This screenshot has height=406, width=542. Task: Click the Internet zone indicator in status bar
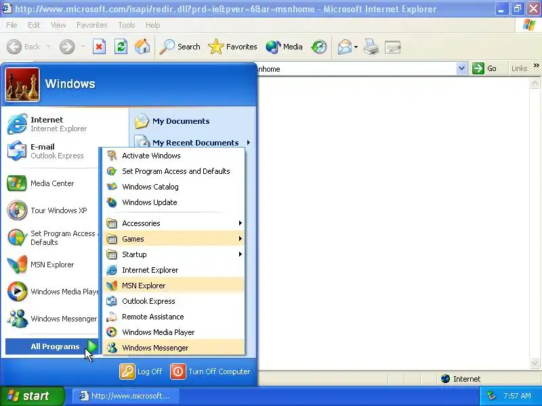(461, 379)
